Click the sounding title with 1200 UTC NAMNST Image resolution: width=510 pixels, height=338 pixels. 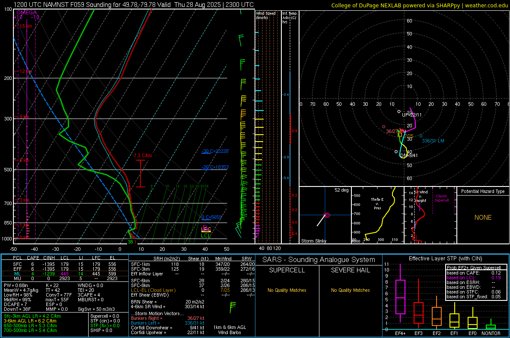134,5
